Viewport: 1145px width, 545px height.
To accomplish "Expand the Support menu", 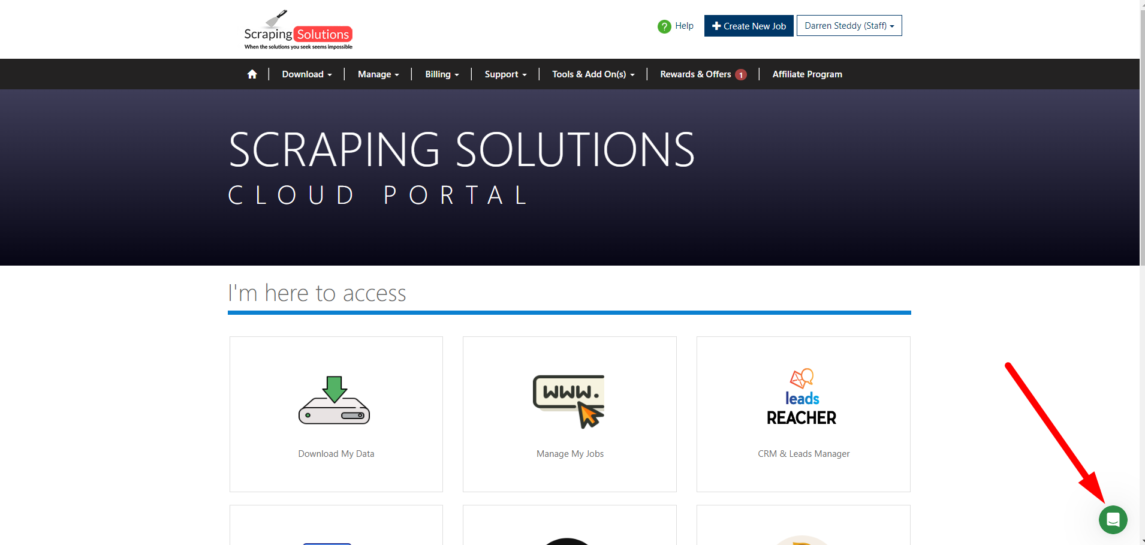I will [x=505, y=74].
